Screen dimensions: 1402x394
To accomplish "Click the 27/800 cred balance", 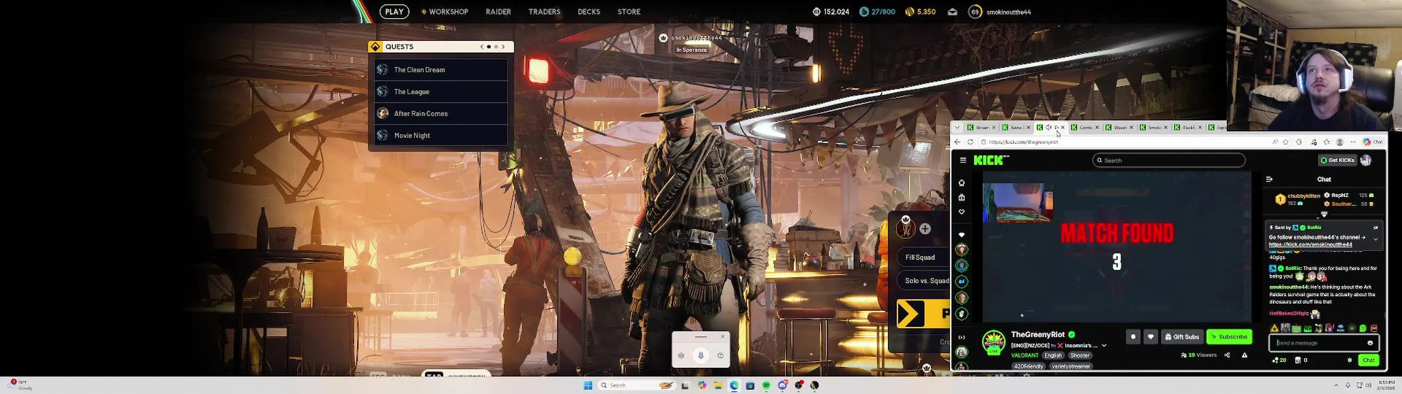I will (x=877, y=11).
